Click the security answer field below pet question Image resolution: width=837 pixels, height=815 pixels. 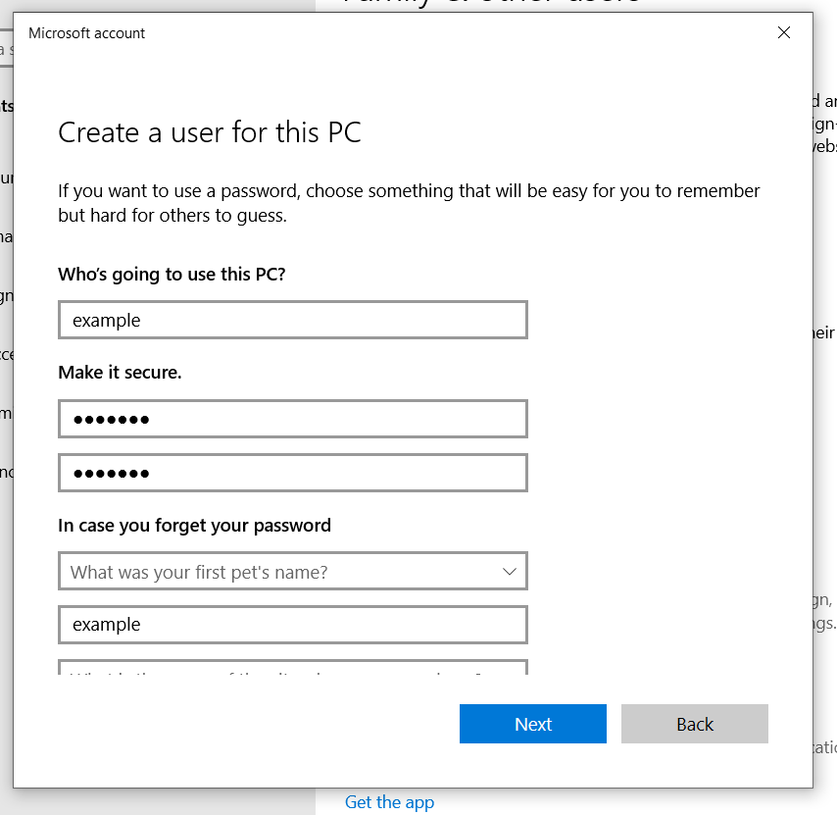pos(293,625)
